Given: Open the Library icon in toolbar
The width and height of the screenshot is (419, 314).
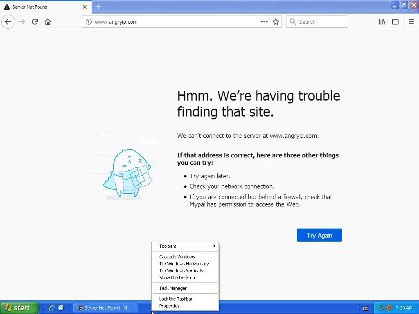Looking at the screenshot, I should tap(382, 22).
